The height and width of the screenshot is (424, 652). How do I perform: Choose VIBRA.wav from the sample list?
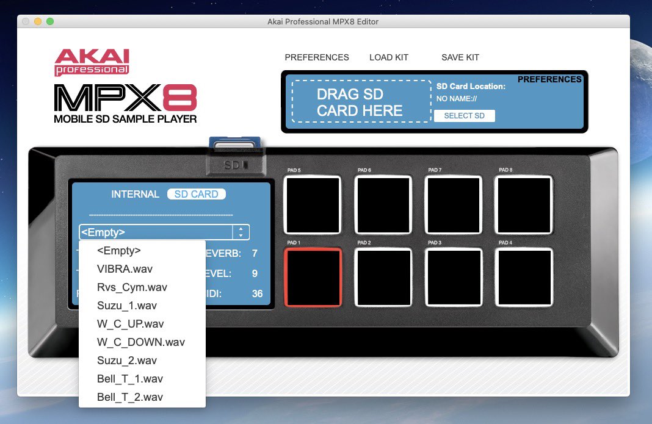142,269
